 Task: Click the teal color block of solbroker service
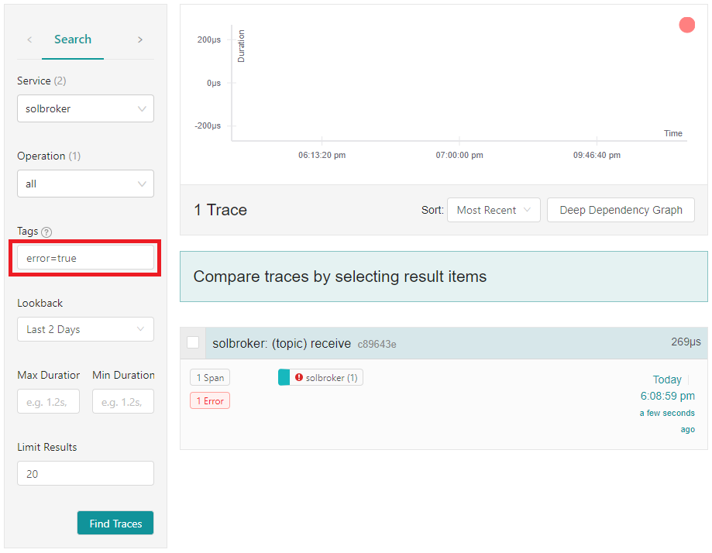(x=284, y=377)
